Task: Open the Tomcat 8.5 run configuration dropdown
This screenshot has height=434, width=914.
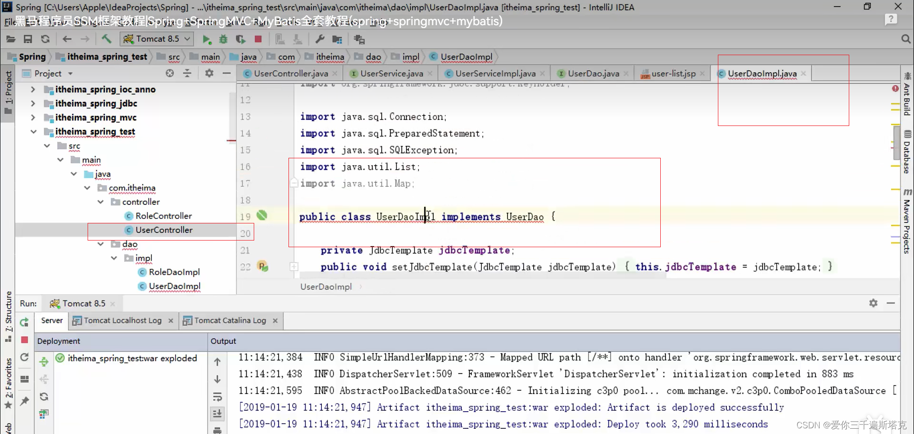Action: (157, 39)
